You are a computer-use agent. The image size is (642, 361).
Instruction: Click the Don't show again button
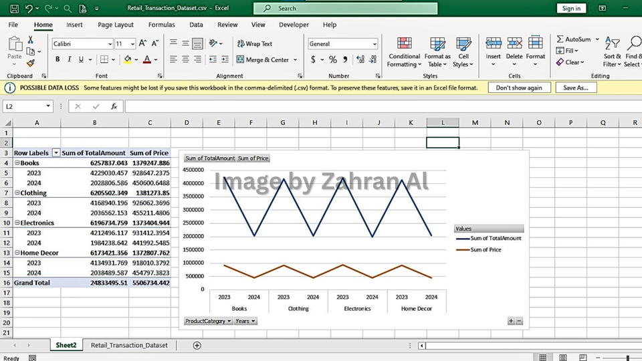(x=519, y=88)
